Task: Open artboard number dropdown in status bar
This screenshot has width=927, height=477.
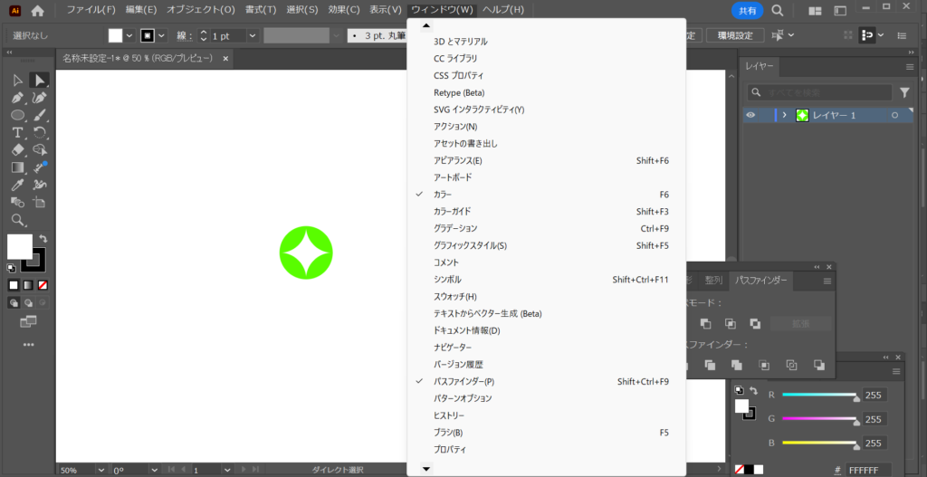Action: coord(226,471)
